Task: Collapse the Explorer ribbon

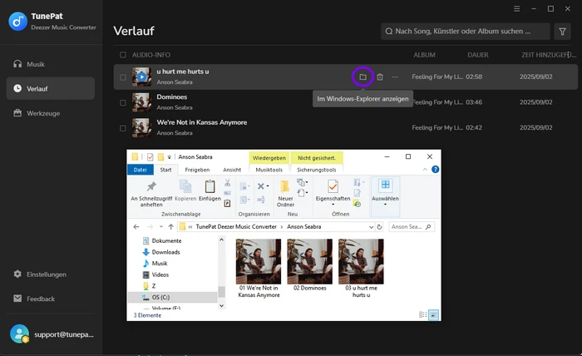Action: coord(425,170)
